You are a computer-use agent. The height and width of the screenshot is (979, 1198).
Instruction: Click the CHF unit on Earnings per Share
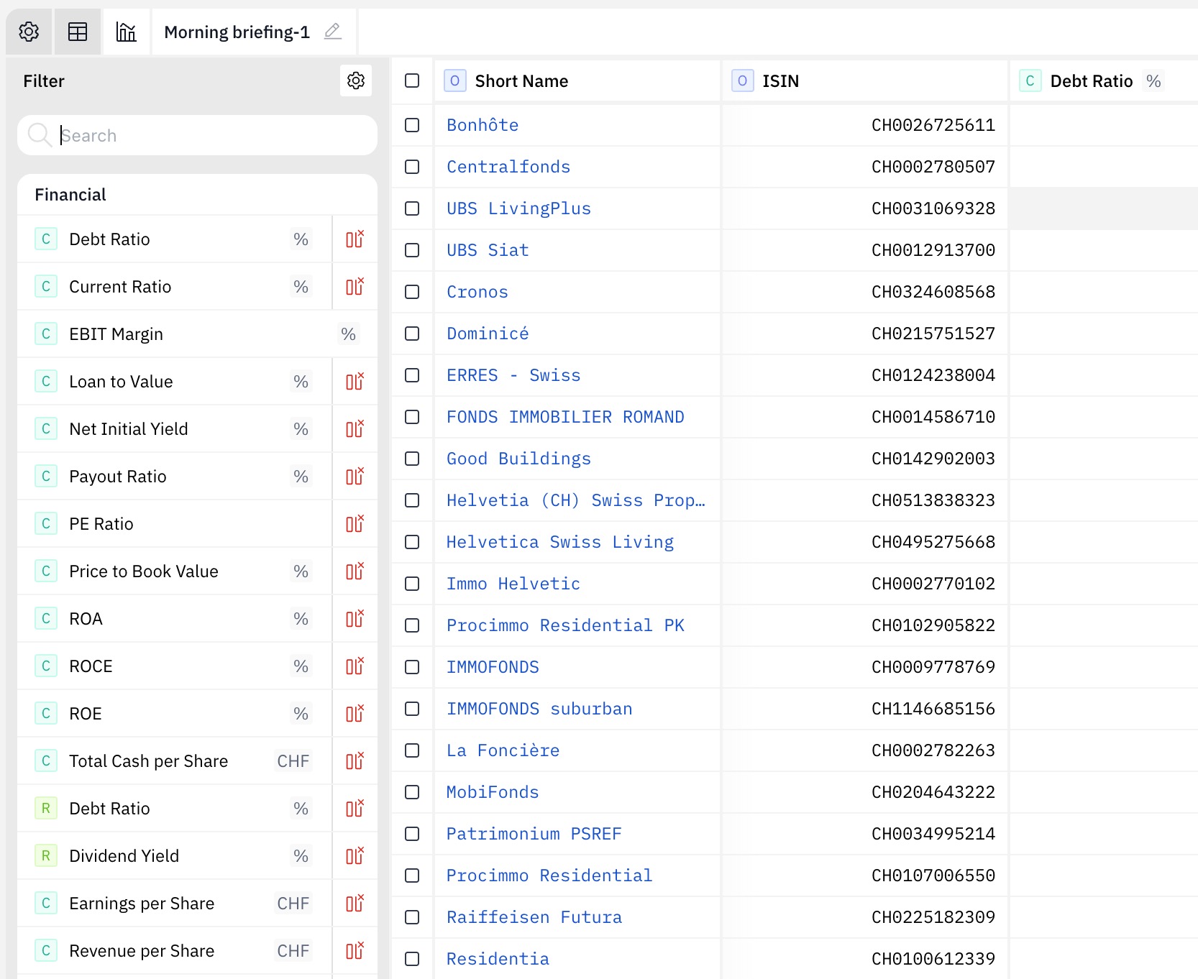(293, 904)
